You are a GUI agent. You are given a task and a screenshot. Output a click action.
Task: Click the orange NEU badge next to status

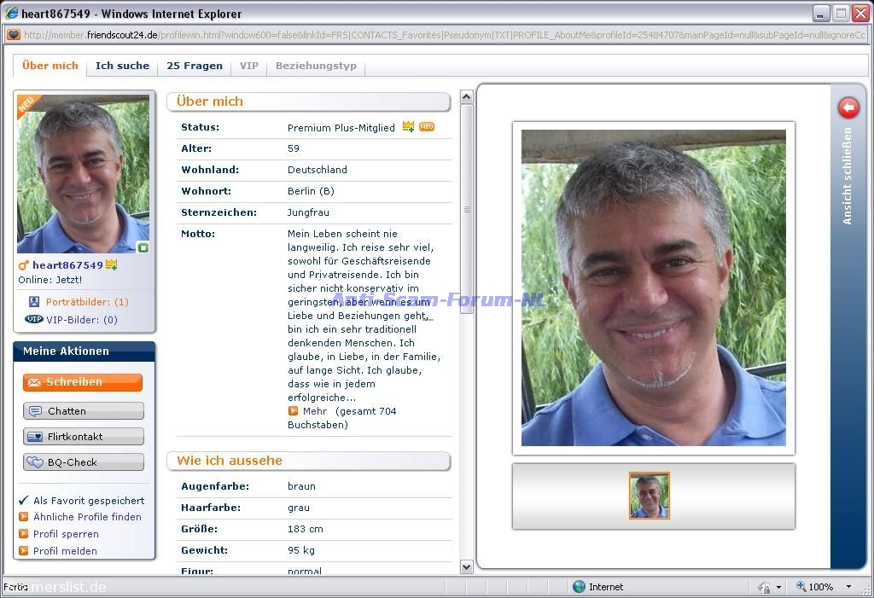[427, 127]
